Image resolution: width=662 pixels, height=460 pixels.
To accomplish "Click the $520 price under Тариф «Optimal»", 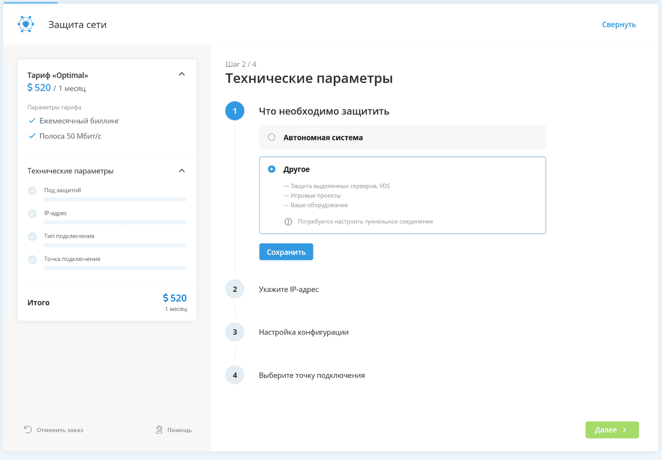I will (x=39, y=87).
